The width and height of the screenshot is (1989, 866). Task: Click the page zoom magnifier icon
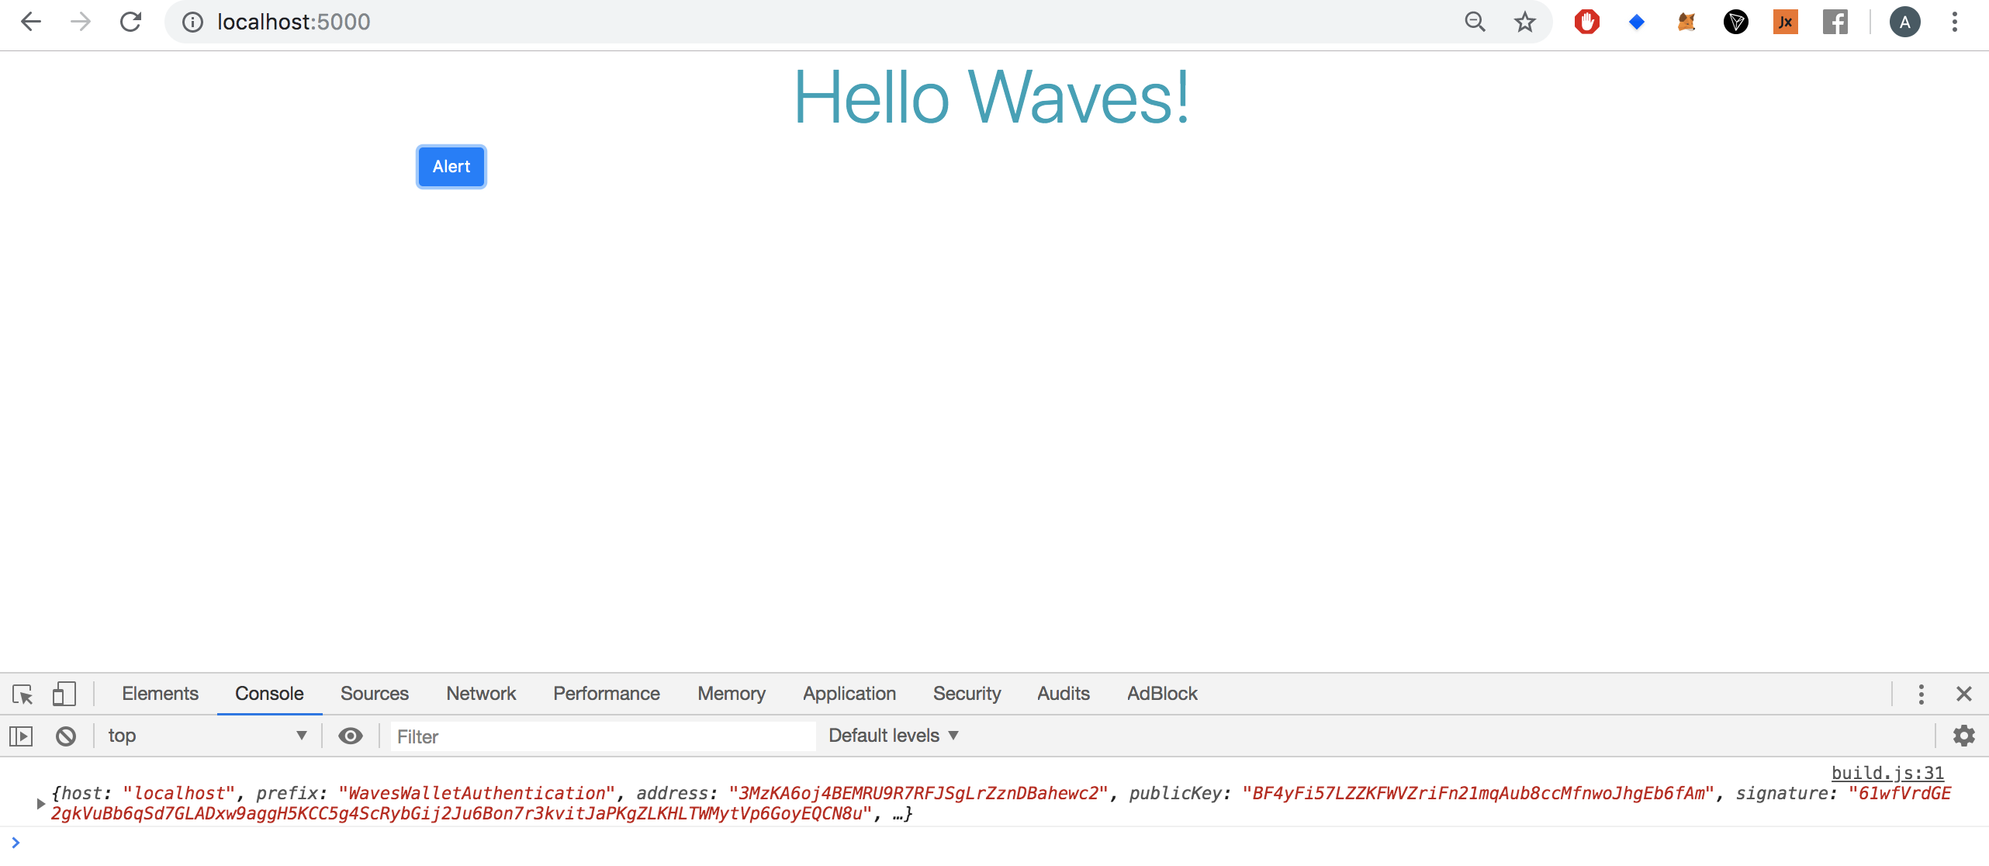(x=1475, y=22)
